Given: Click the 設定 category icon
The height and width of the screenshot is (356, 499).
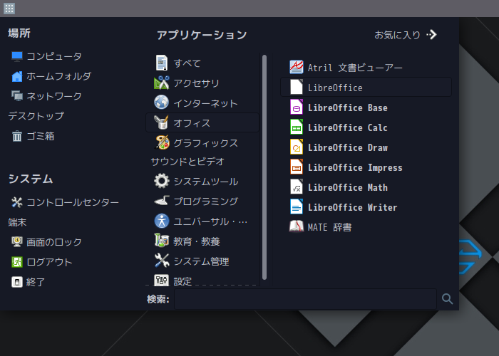Looking at the screenshot, I should click(162, 280).
